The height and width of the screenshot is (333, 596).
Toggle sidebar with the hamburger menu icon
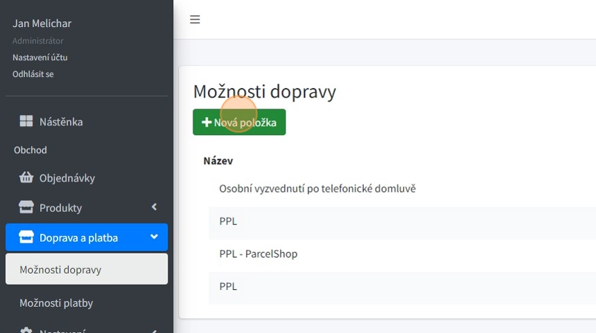pyautogui.click(x=195, y=19)
